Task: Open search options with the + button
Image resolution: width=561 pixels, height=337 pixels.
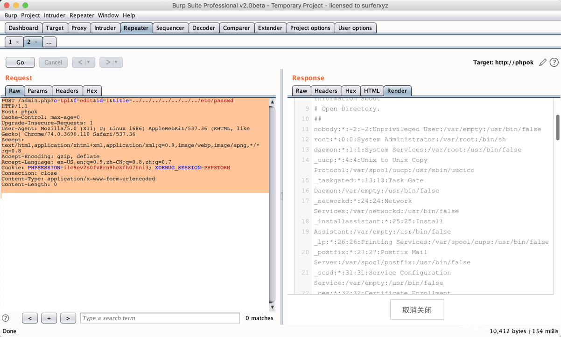Action: (49, 318)
